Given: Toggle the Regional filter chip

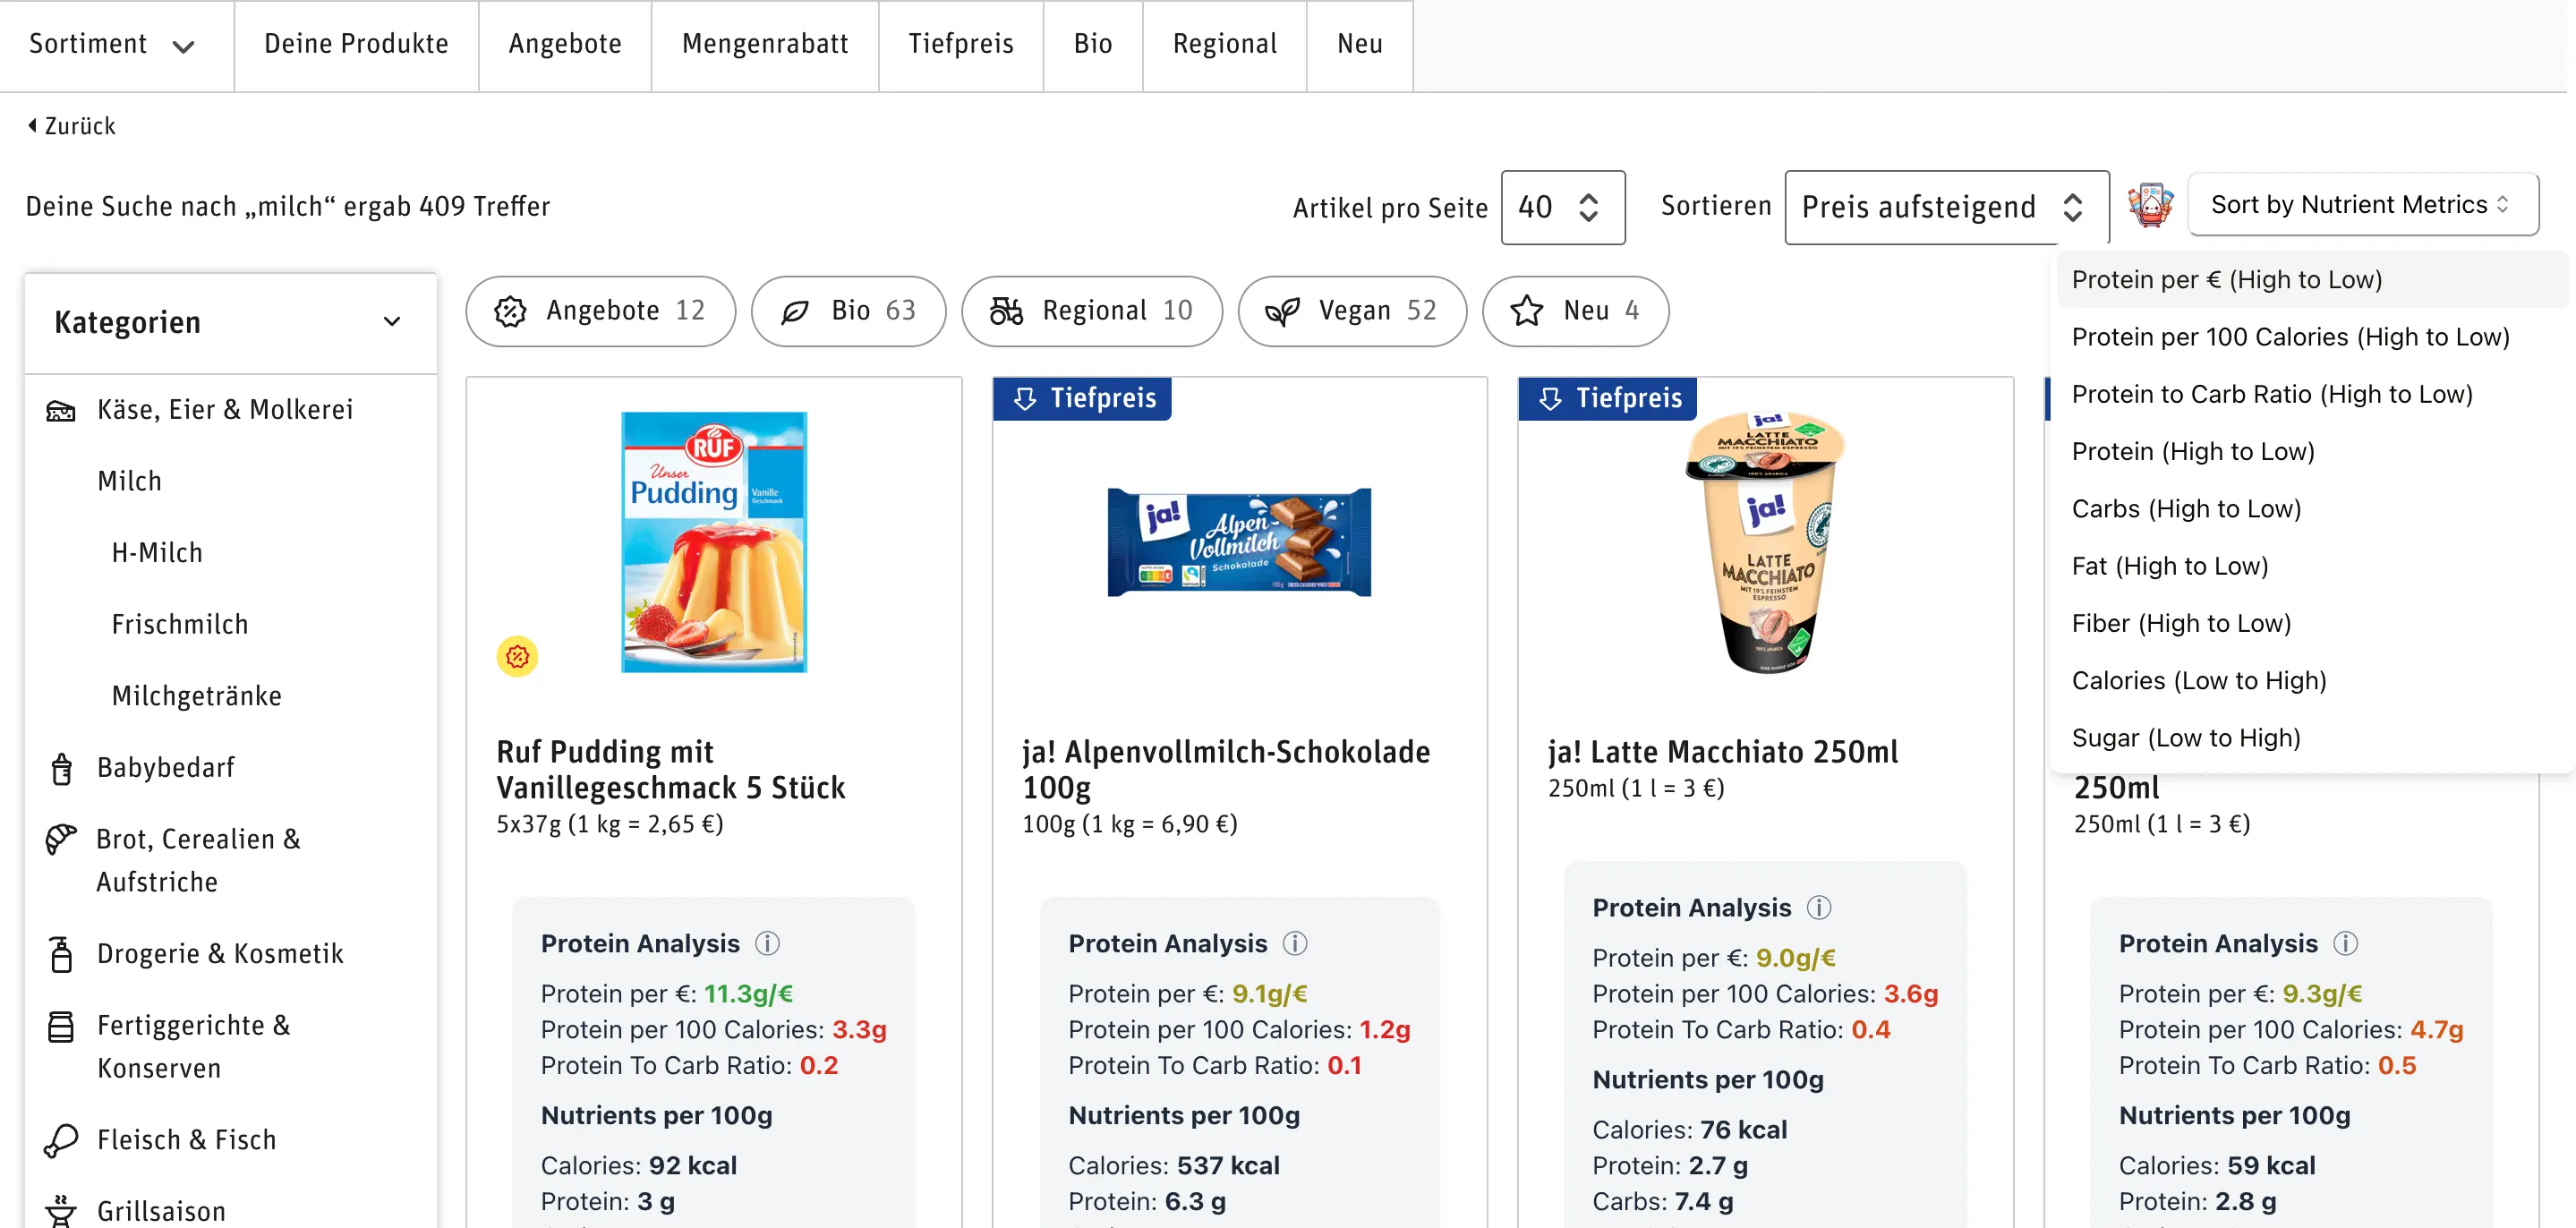Looking at the screenshot, I should coord(1091,311).
